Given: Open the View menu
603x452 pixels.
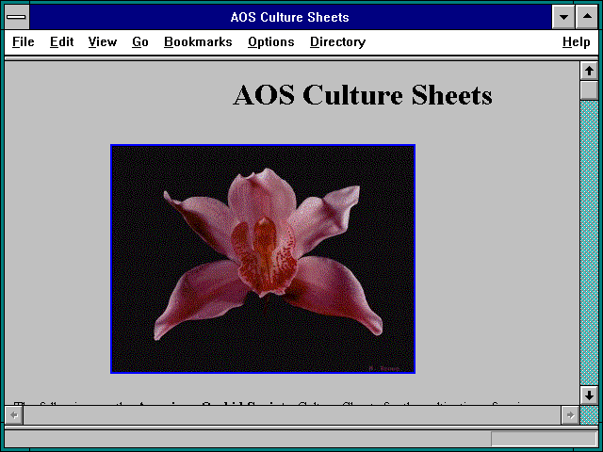Looking at the screenshot, I should pyautogui.click(x=103, y=41).
